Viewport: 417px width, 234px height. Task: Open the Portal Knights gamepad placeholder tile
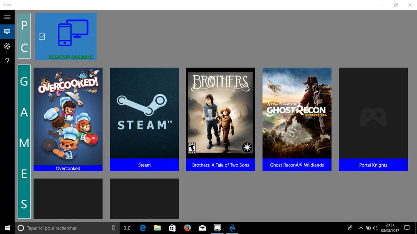[x=373, y=113]
